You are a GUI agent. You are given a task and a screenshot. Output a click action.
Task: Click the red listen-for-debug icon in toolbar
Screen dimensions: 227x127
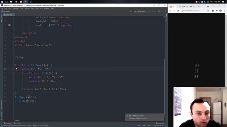point(159,12)
